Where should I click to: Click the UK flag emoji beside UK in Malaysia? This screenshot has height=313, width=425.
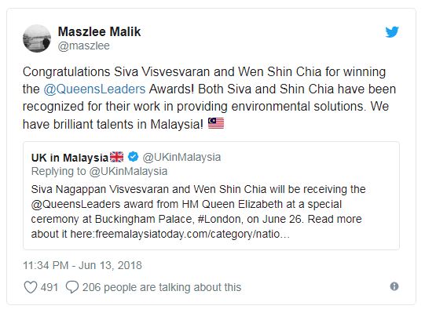click(117, 157)
